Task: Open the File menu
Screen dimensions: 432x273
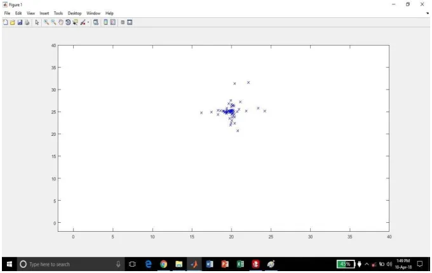Action: point(7,13)
